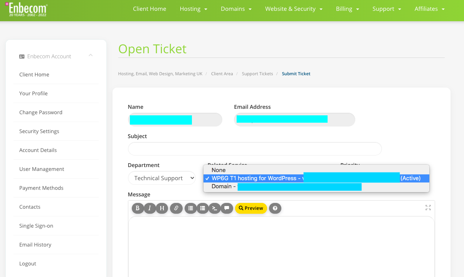Click the Enbecom logo
The image size is (464, 277).
click(x=26, y=9)
